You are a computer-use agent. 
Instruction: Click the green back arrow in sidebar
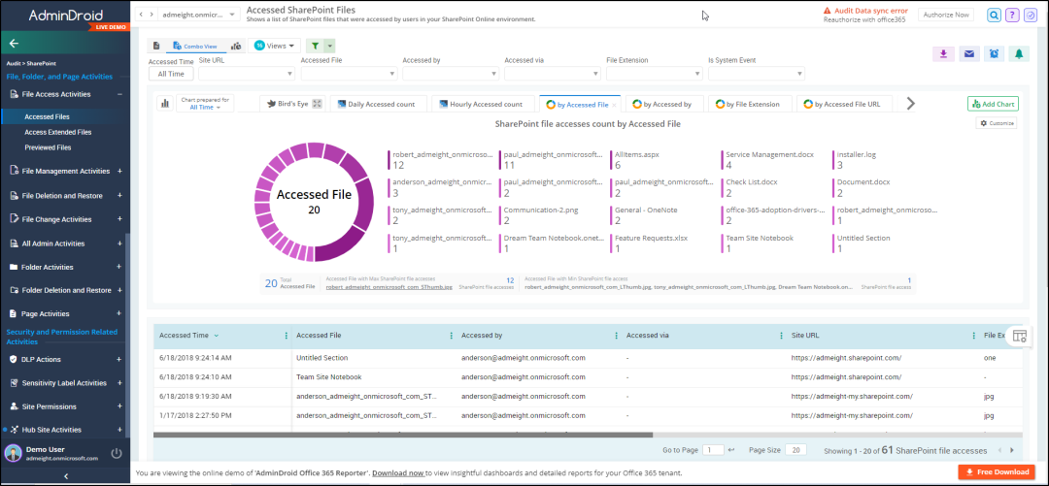pyautogui.click(x=14, y=43)
